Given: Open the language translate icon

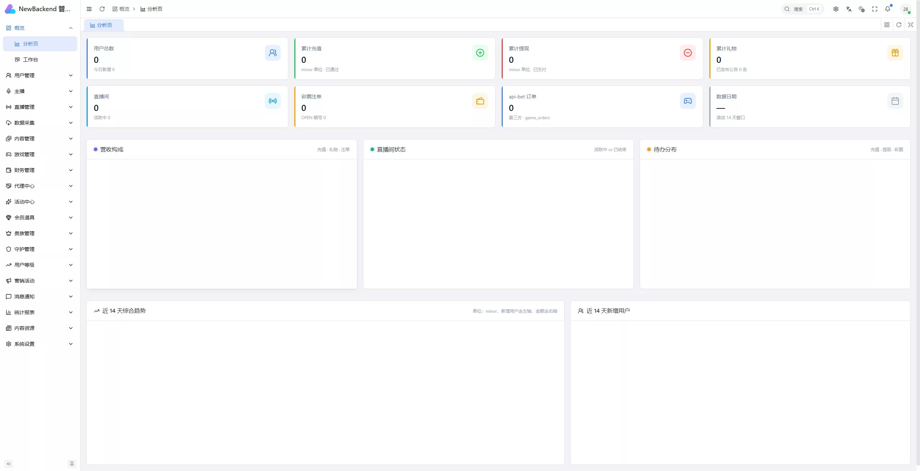Looking at the screenshot, I should [x=849, y=9].
